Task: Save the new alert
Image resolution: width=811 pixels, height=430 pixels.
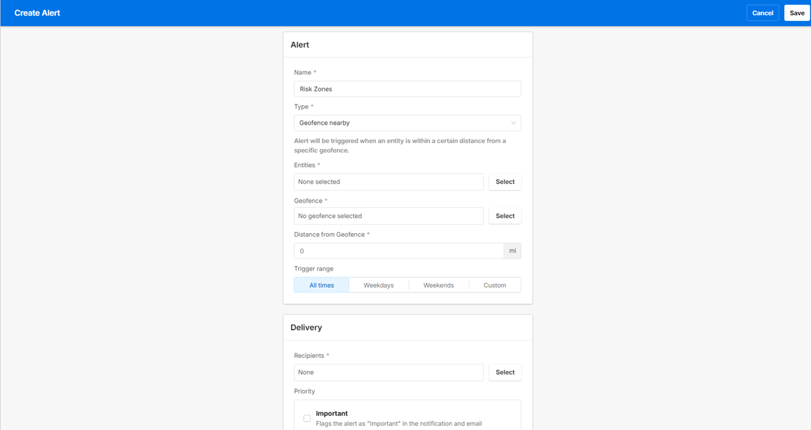Action: click(x=796, y=13)
